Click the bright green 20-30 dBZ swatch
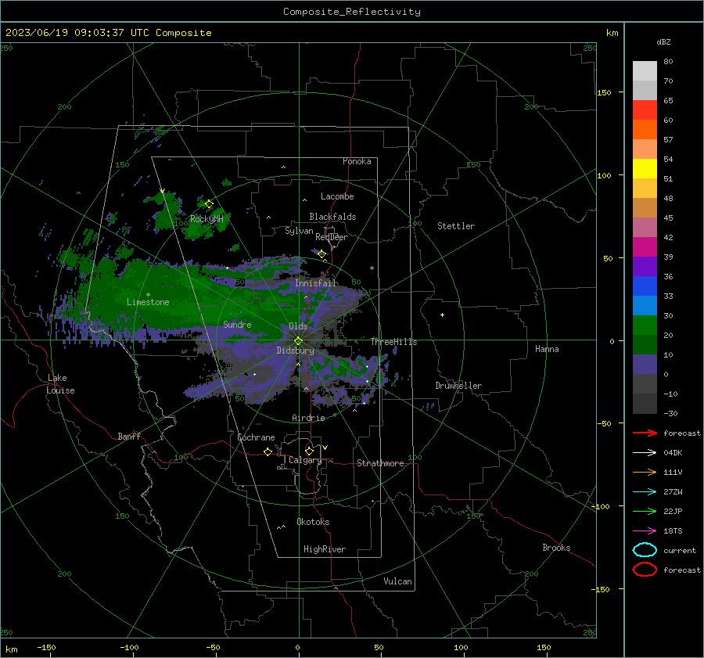Screen dimensions: 704x658 coord(645,325)
